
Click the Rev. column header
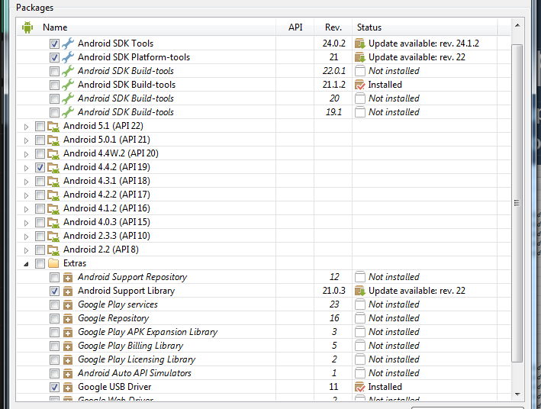(333, 27)
